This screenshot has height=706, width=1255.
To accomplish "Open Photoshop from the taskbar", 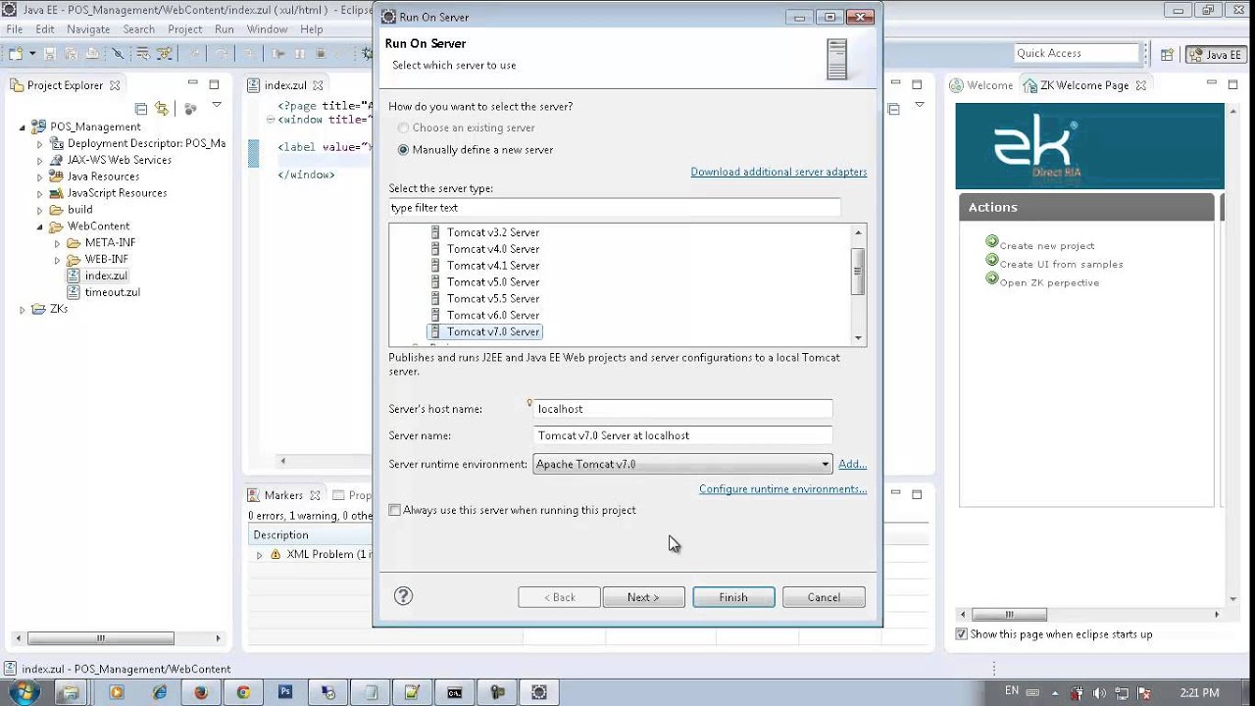I will 285,692.
